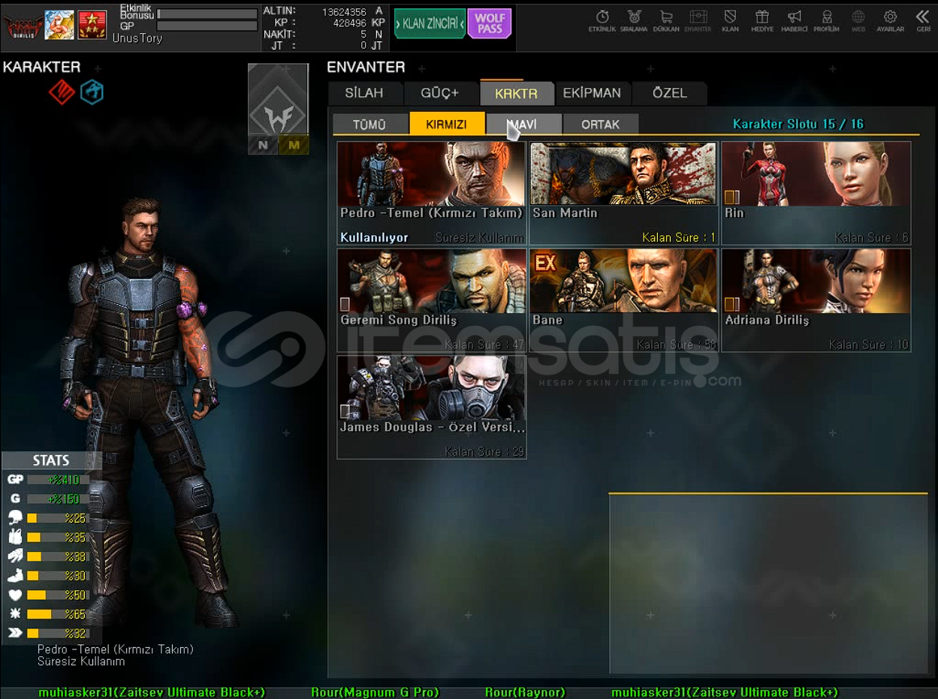
Task: Click the 'Kullanılıyor' label on Pedro card
Action: click(374, 237)
